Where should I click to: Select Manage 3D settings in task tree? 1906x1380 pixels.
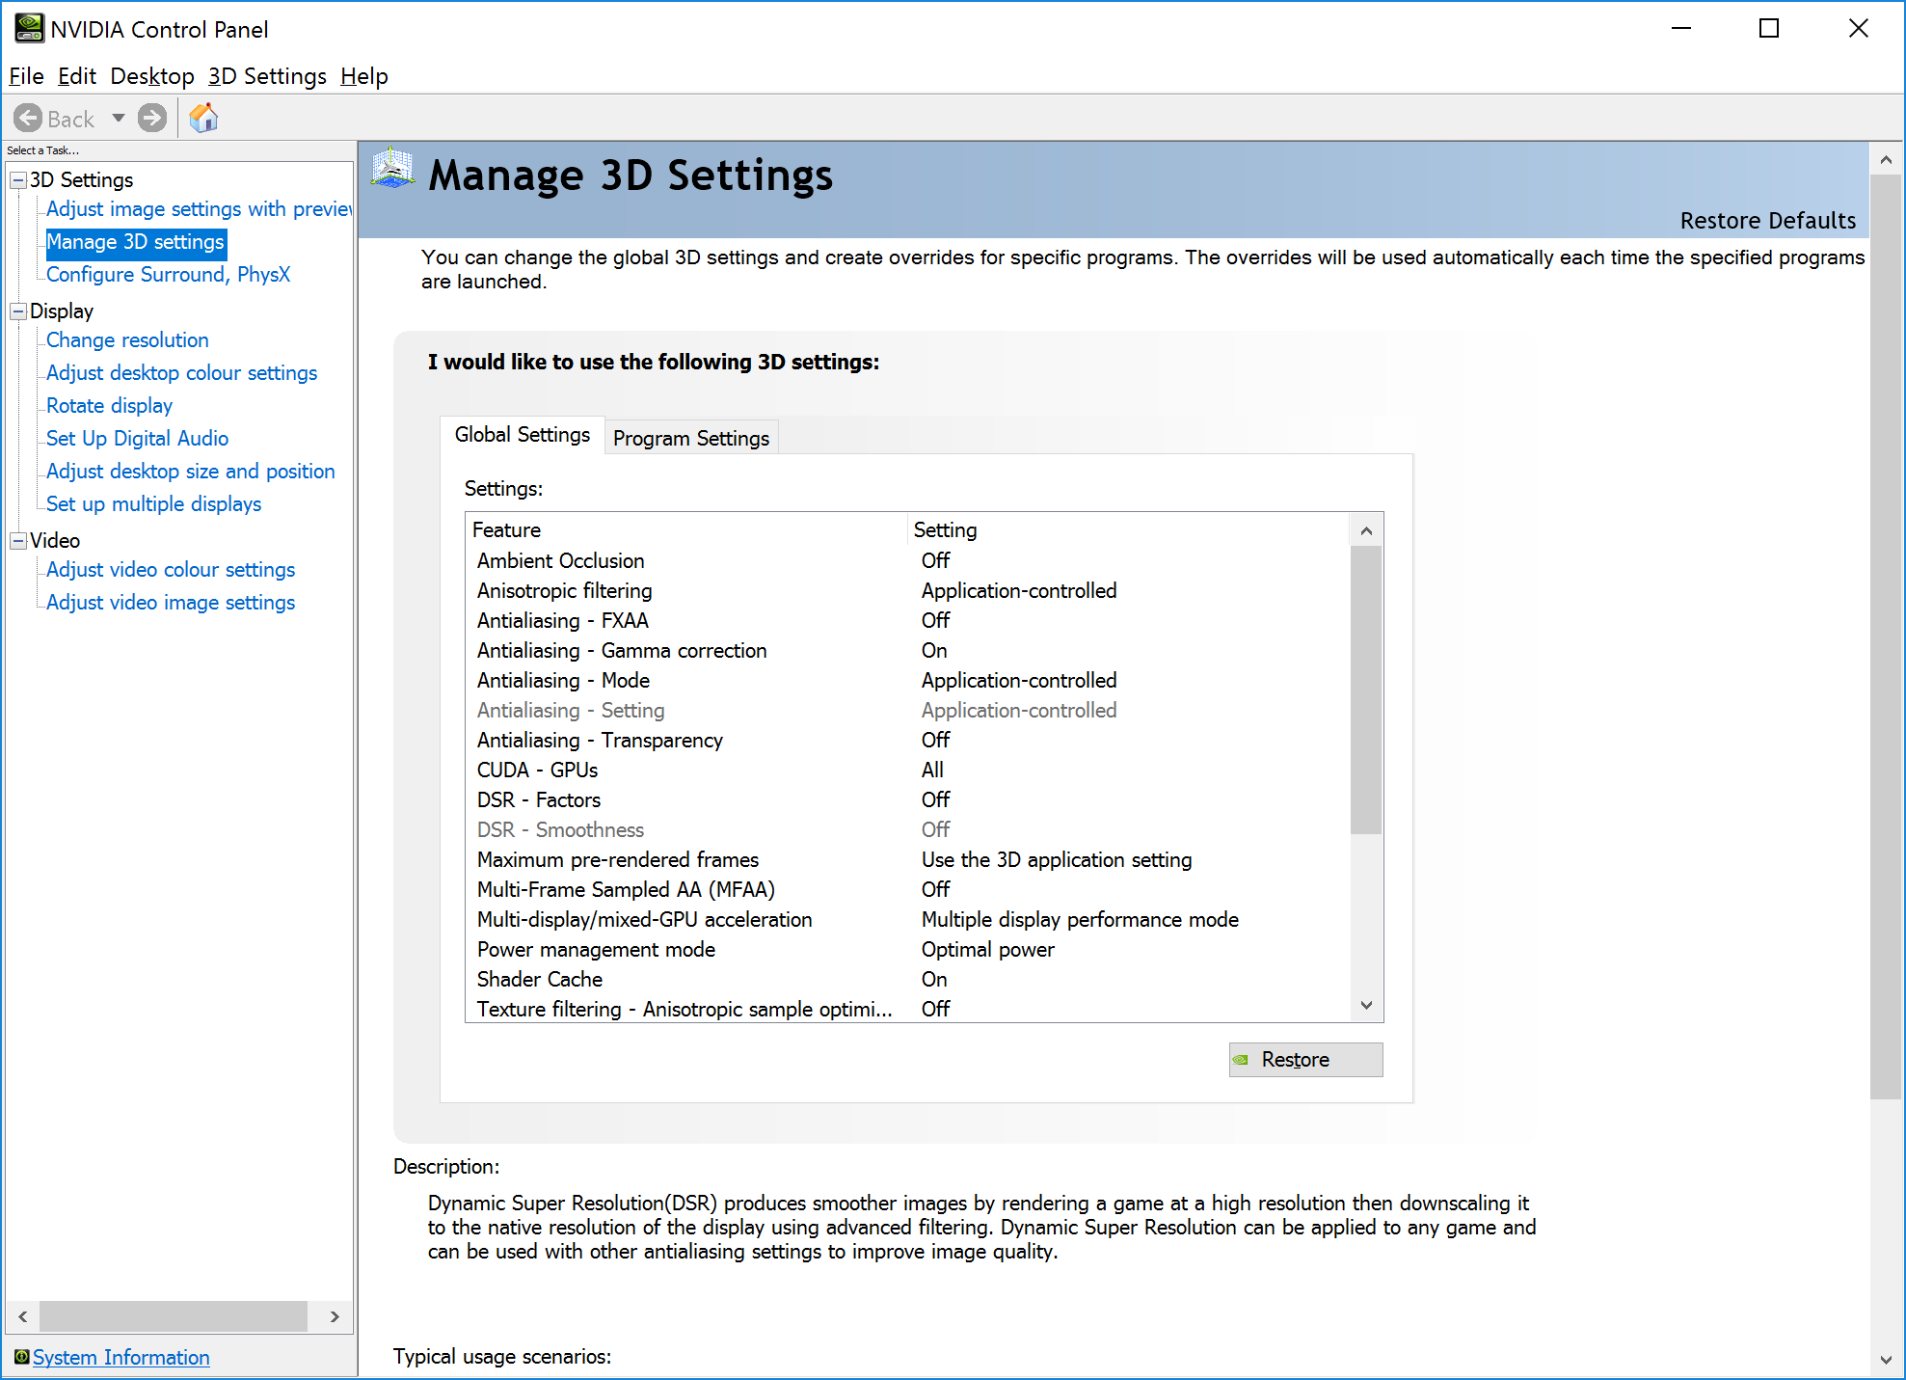point(136,242)
